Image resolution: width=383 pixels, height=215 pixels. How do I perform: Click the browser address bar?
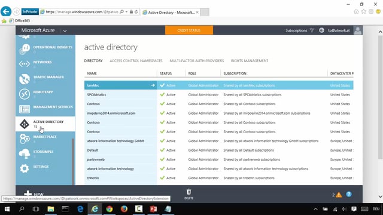pyautogui.click(x=82, y=12)
